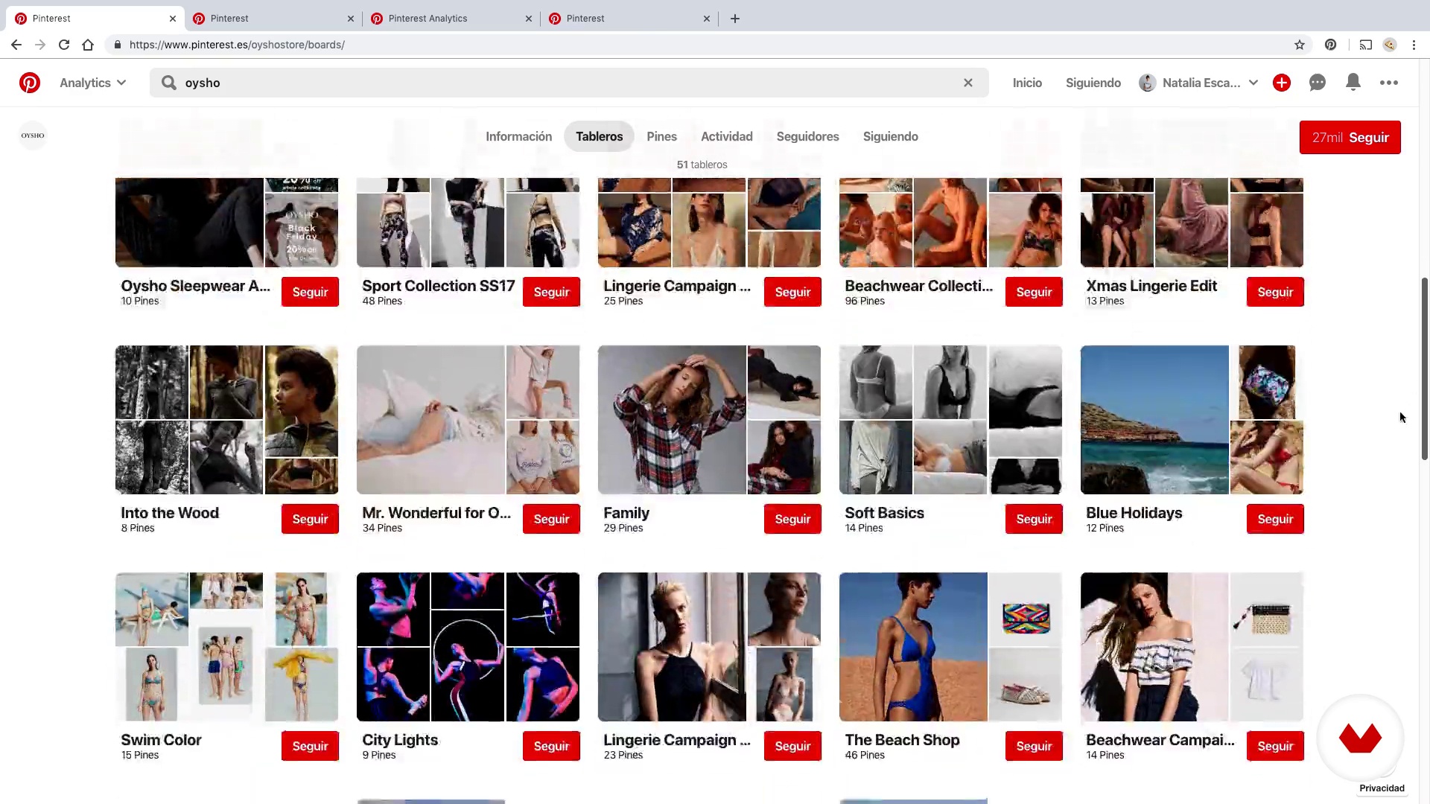Reload the page
This screenshot has height=804, width=1430.
[64, 45]
